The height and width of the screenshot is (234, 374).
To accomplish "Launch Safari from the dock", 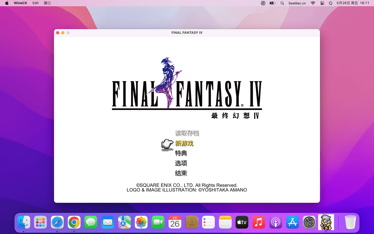I will [x=57, y=222].
